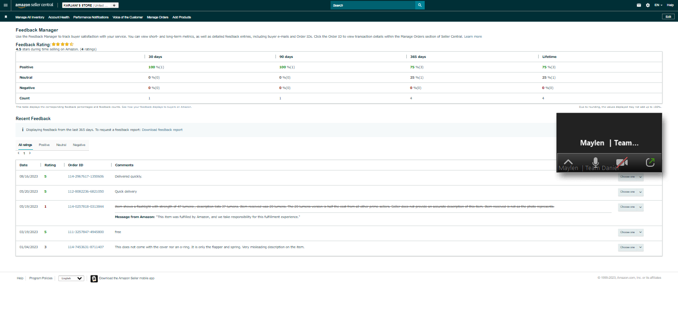Screen dimensions: 678x316
Task: Click the info icon in feedback notice
Action: (x=23, y=130)
